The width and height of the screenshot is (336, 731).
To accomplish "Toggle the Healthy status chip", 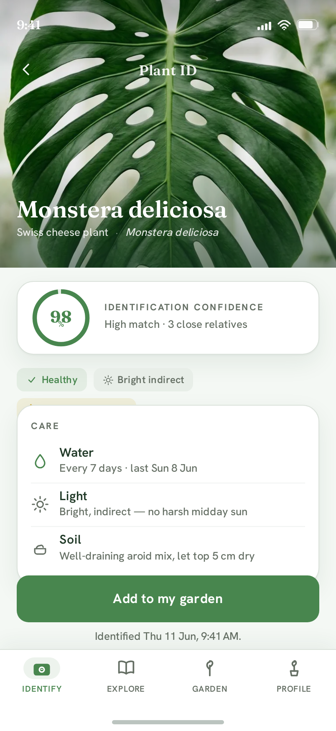I will [x=52, y=380].
